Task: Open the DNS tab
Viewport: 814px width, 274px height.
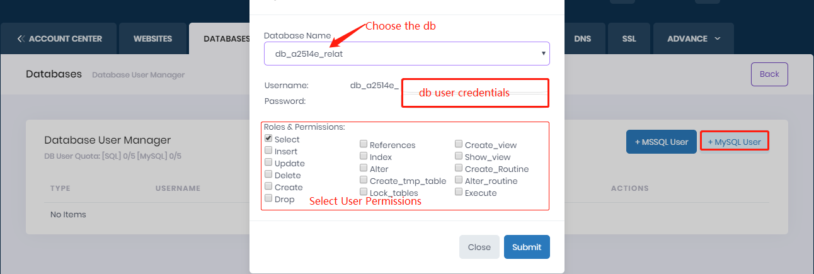Action: tap(582, 39)
